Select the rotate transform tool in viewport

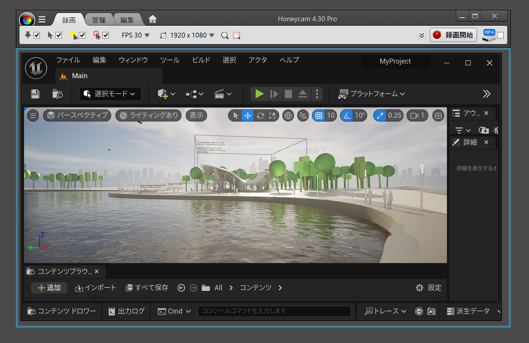click(260, 116)
